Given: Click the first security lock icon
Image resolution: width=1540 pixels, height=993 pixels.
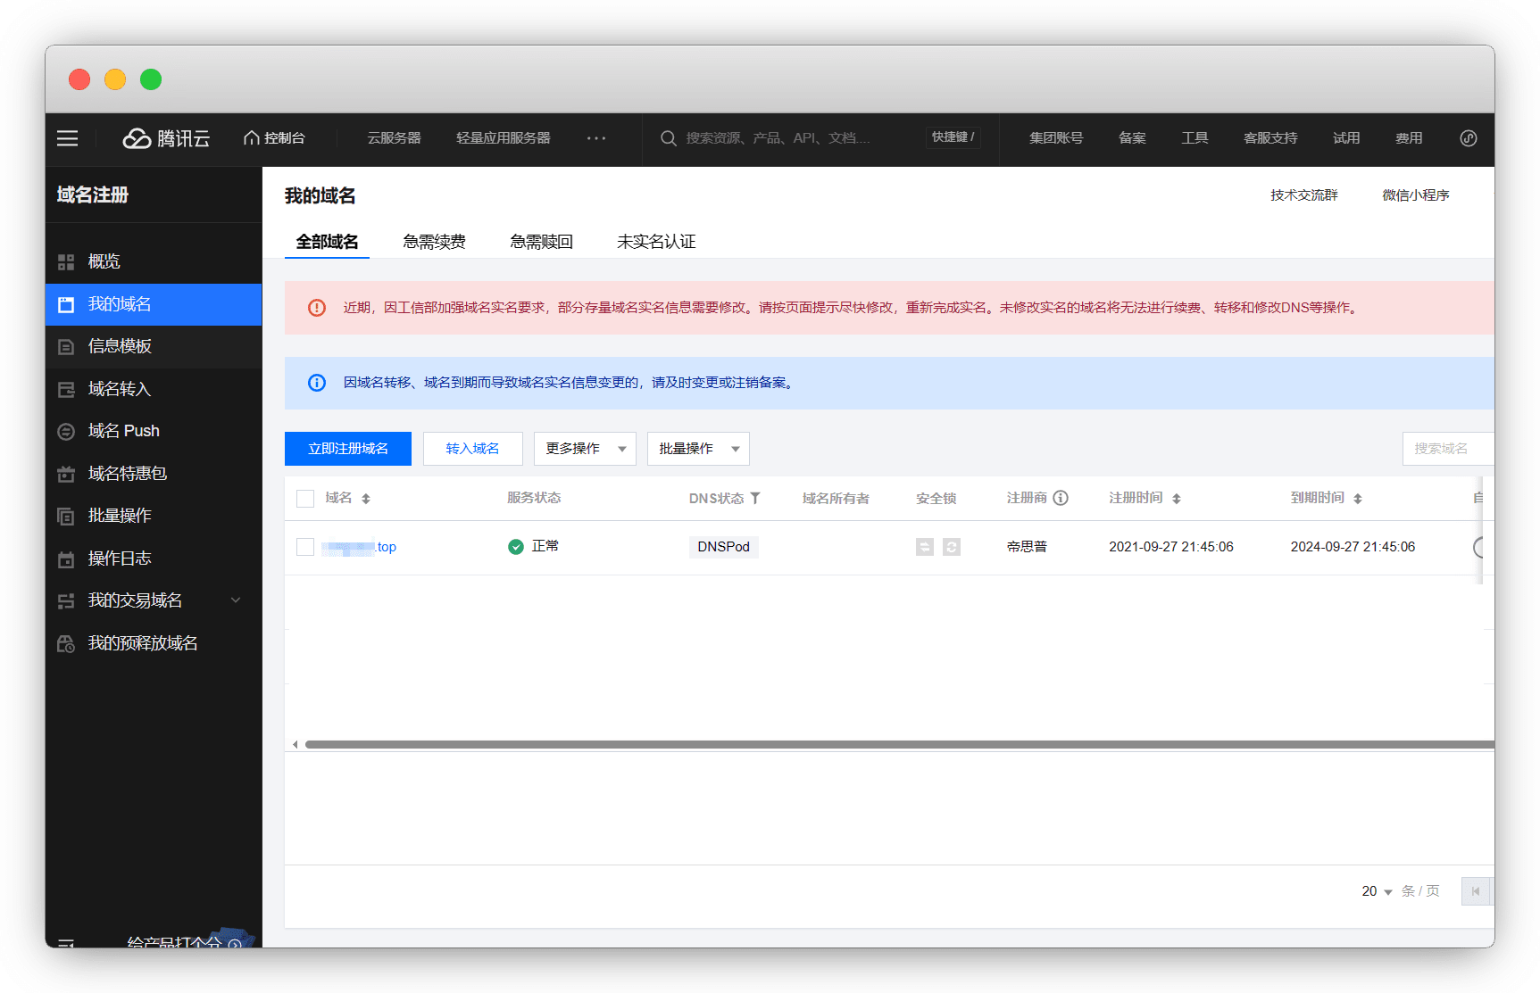Looking at the screenshot, I should tap(925, 547).
